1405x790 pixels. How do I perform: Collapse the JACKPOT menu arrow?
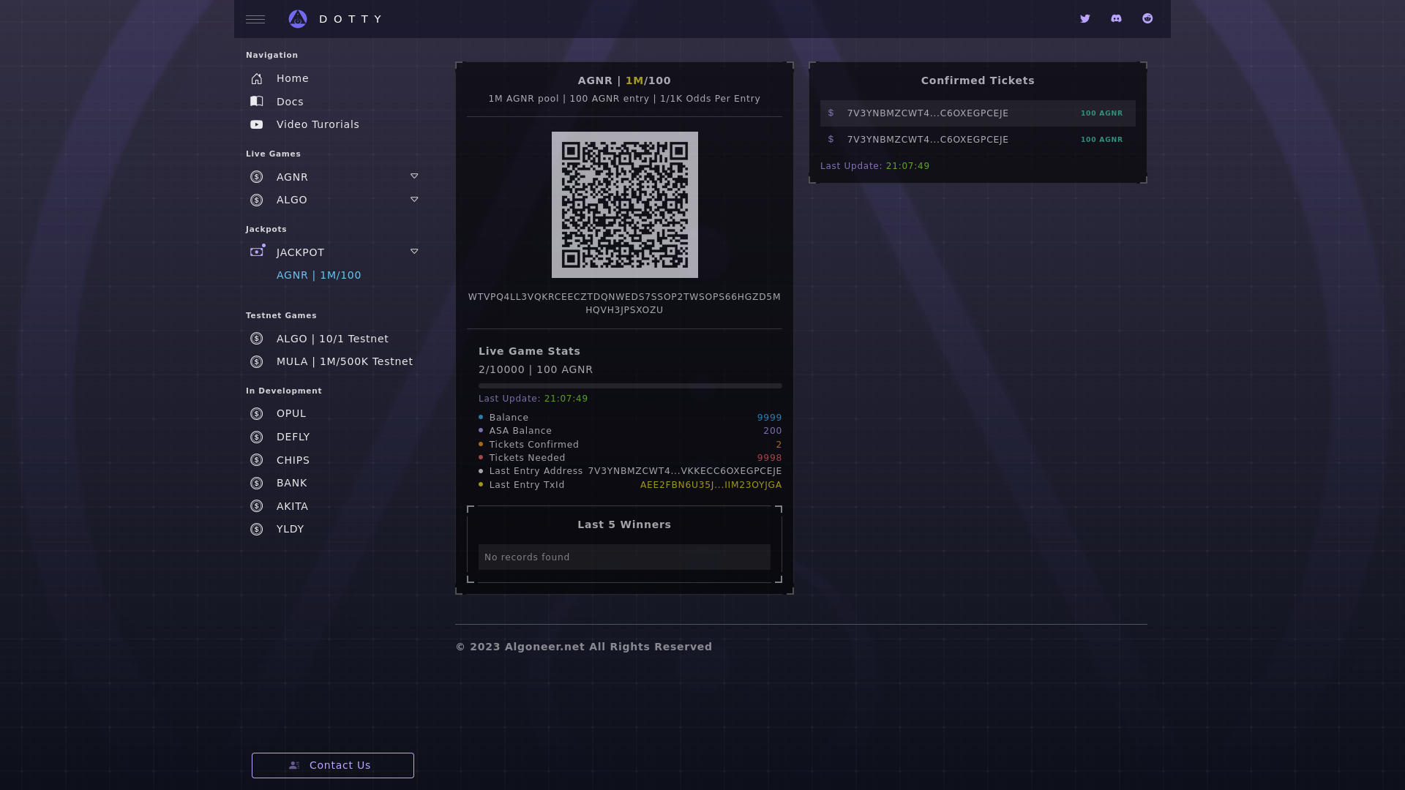pyautogui.click(x=414, y=252)
